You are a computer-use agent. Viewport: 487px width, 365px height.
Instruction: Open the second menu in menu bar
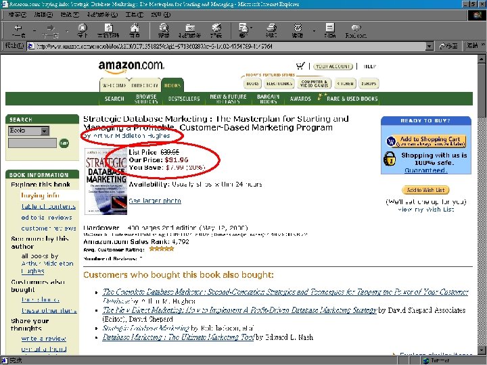tap(43, 15)
